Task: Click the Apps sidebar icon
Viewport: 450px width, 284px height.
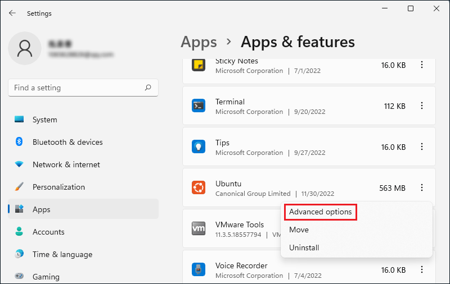Action: tap(19, 209)
